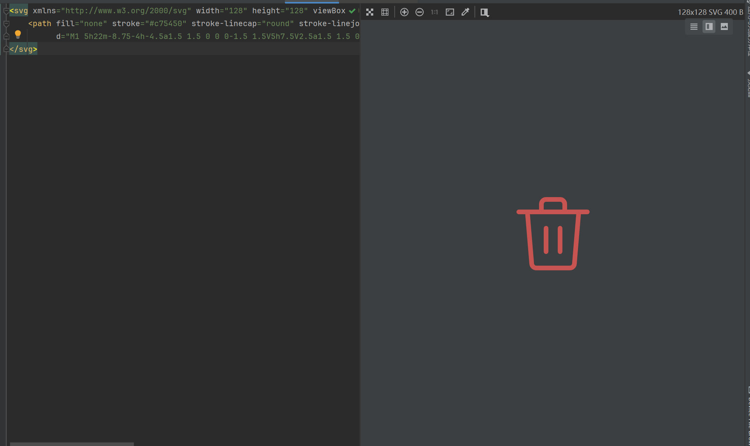Click the 128x128 SVG 400 B label

click(x=710, y=12)
